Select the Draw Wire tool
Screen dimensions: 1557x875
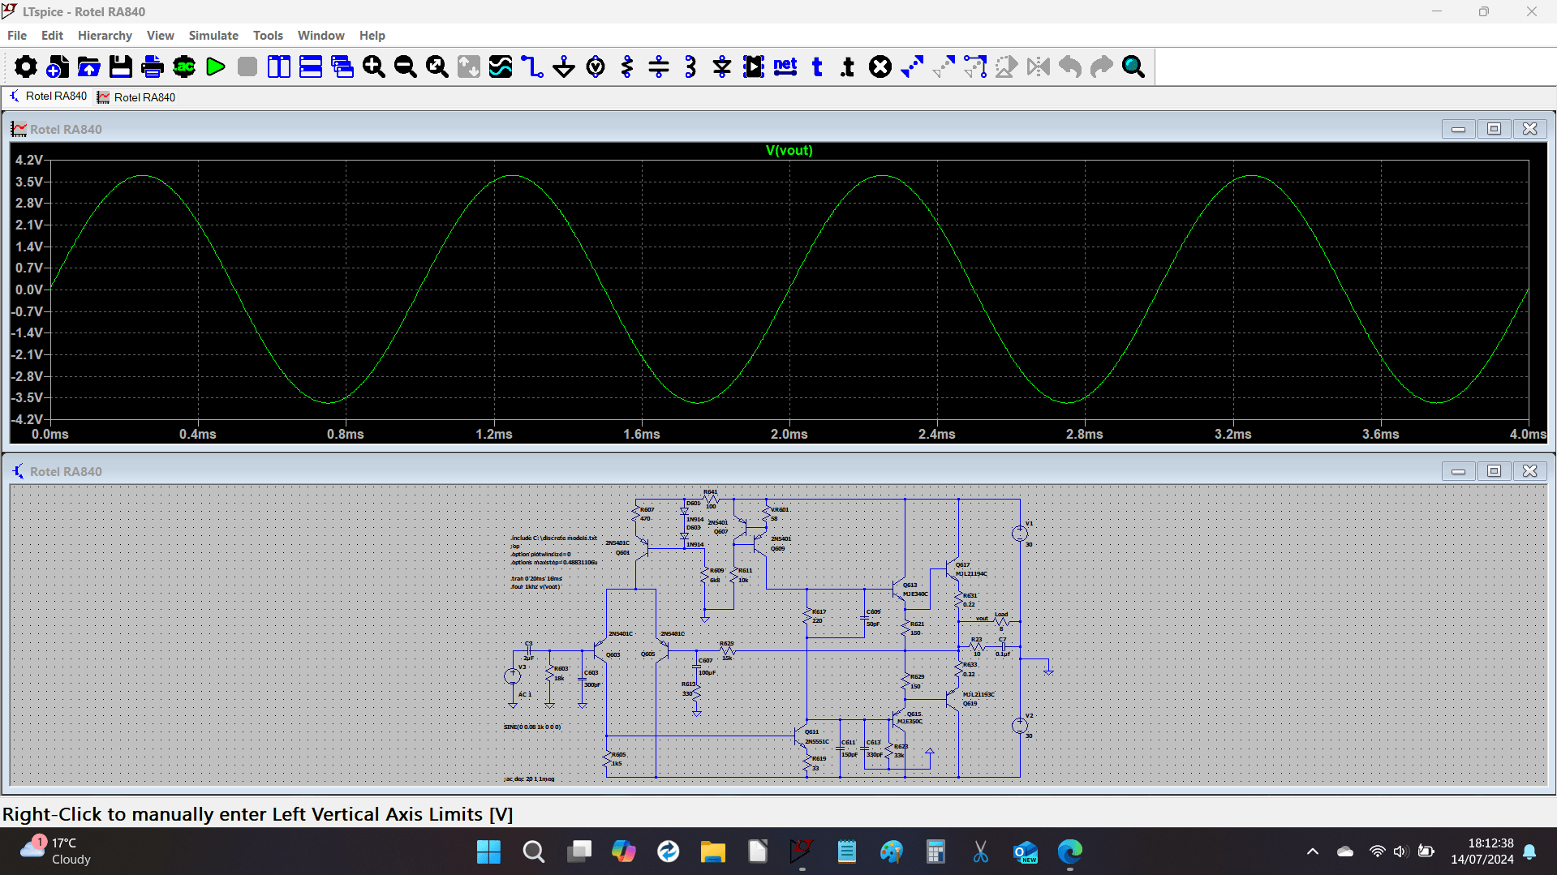point(532,66)
